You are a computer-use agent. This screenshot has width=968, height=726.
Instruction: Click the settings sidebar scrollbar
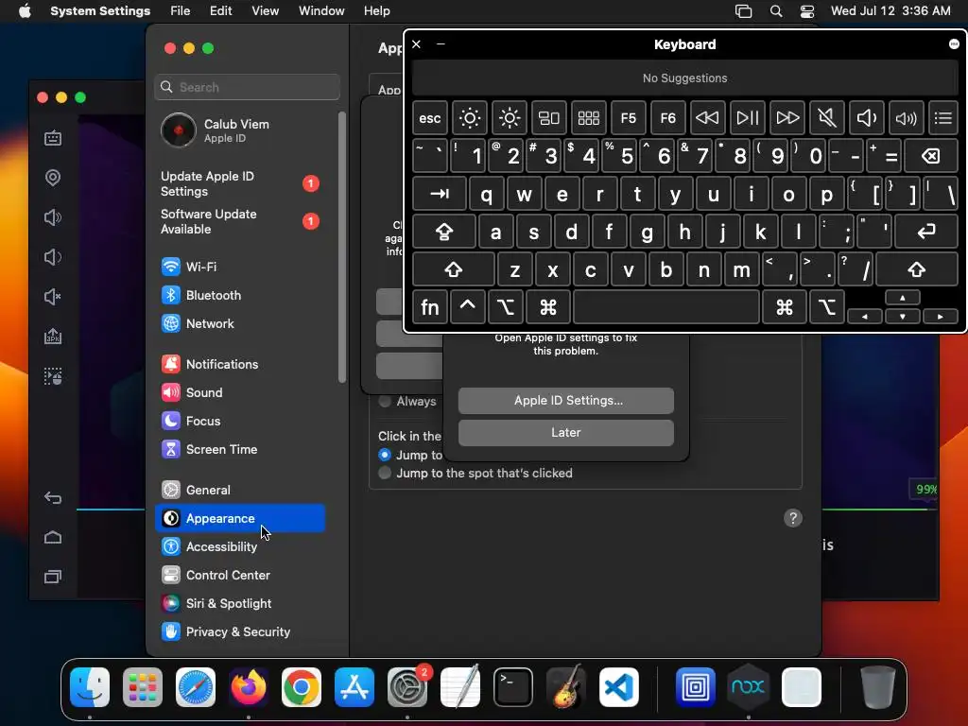point(342,247)
